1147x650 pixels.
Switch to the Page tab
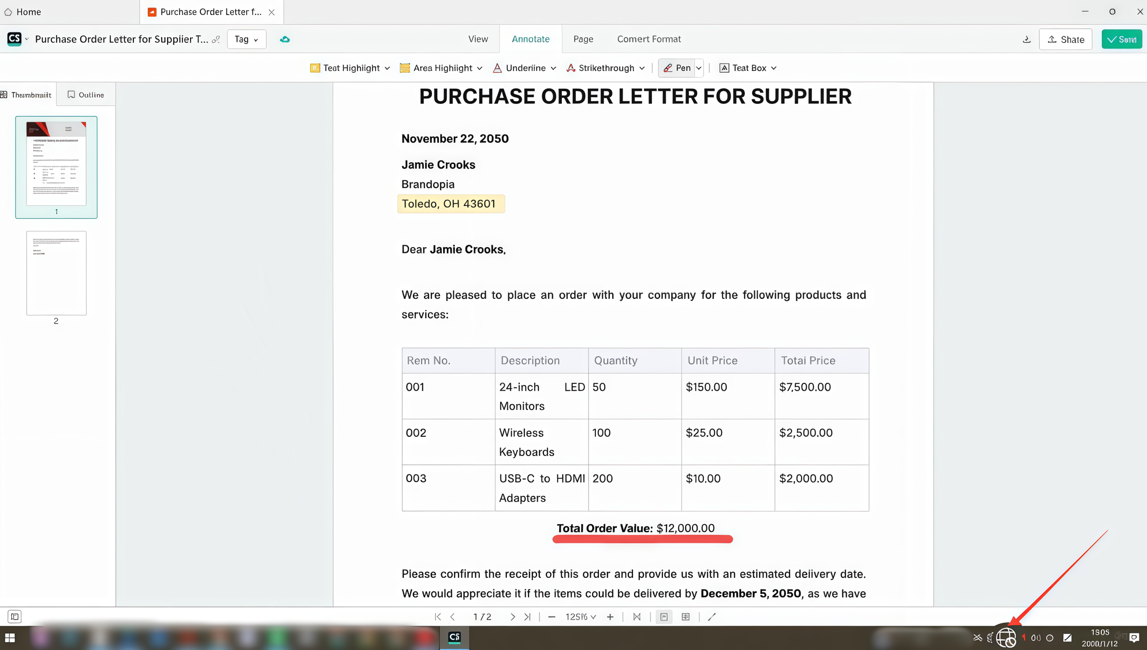click(x=583, y=39)
